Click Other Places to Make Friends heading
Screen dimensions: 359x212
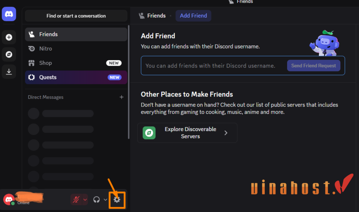pyautogui.click(x=187, y=94)
